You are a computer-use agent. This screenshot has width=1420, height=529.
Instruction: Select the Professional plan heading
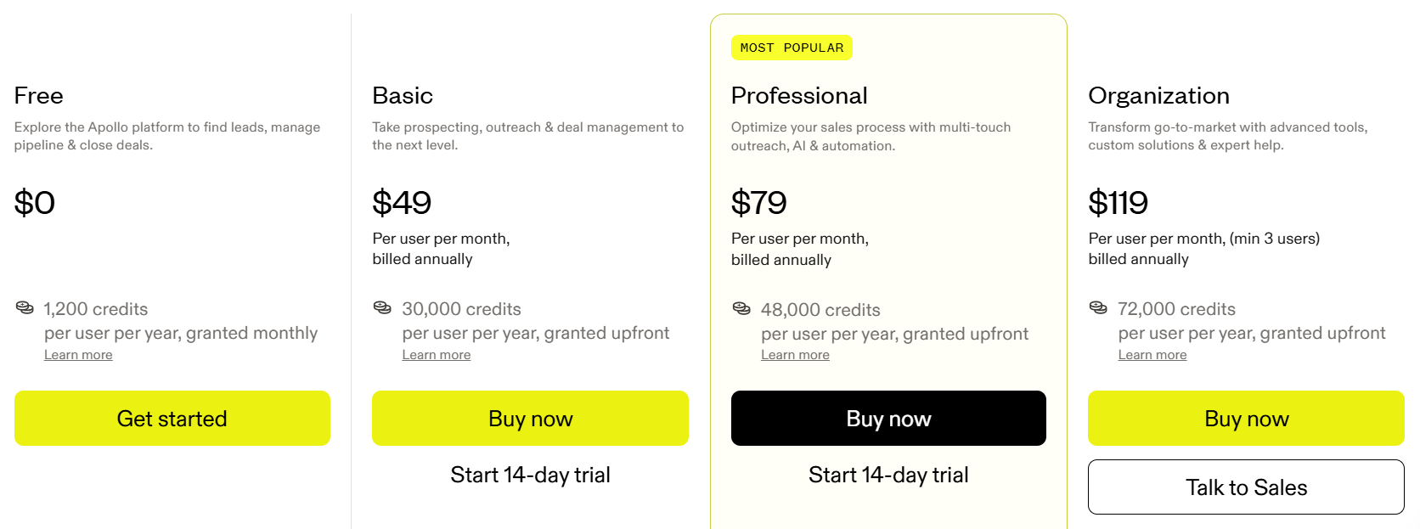799,95
